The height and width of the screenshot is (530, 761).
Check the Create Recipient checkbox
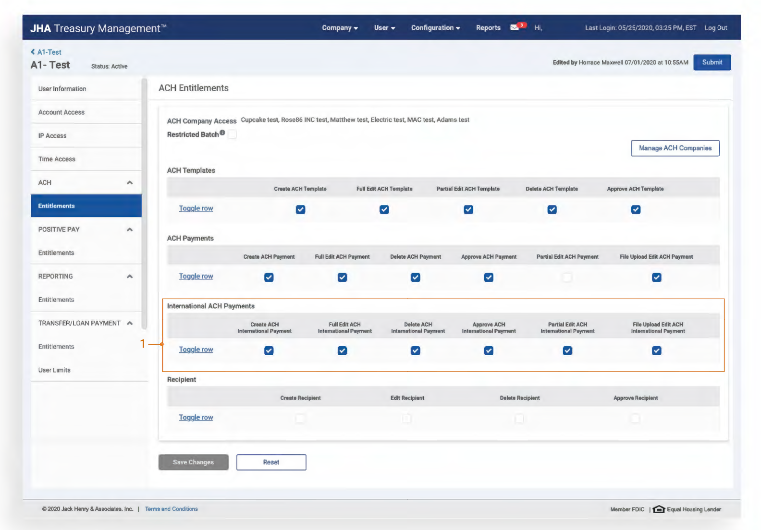click(x=300, y=419)
